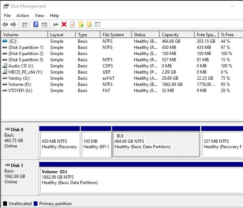
Task: Sort by the Type column header
Action: pos(88,34)
